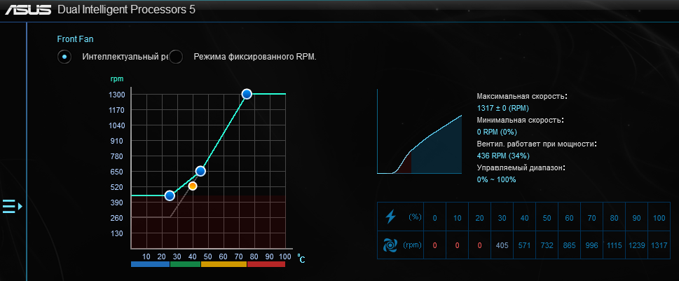Viewport: 679px width, 281px height.
Task: Click the 100 percent column header
Action: (x=659, y=218)
